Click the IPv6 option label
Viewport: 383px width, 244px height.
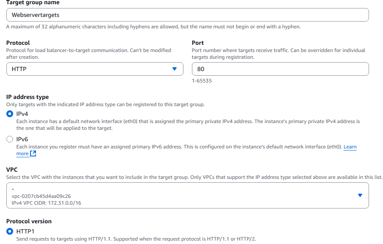click(x=22, y=139)
